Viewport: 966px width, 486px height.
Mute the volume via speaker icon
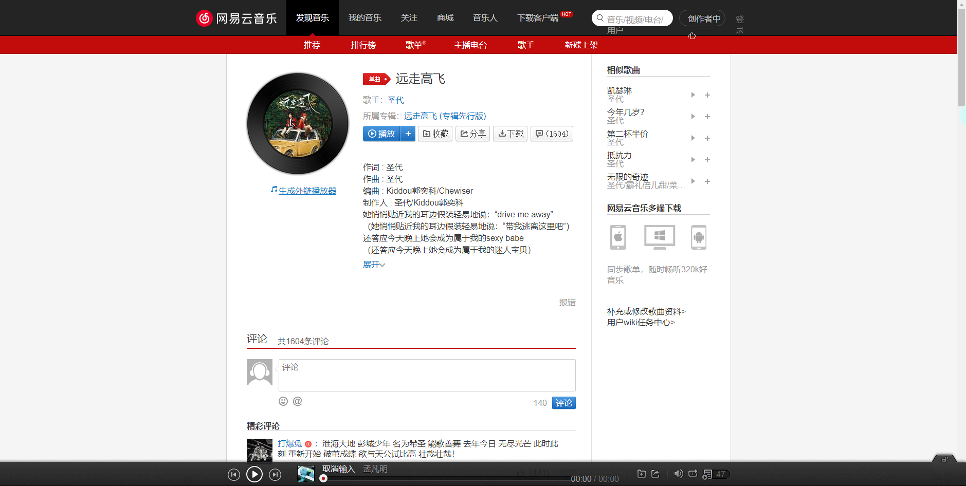[x=678, y=474]
